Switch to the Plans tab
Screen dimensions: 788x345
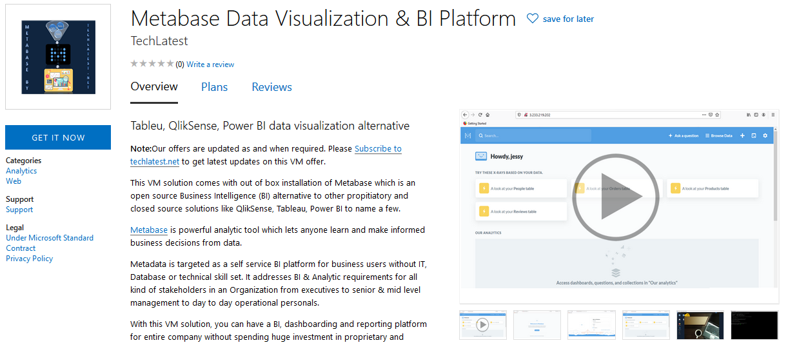click(214, 87)
